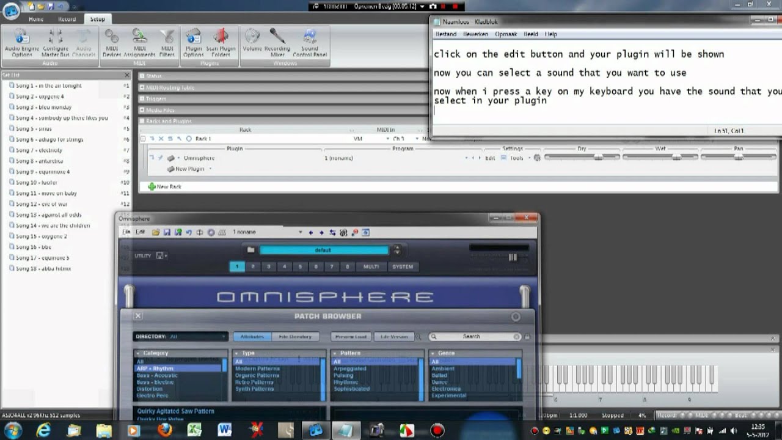Click the Rack 1 delete X icon

pos(161,139)
